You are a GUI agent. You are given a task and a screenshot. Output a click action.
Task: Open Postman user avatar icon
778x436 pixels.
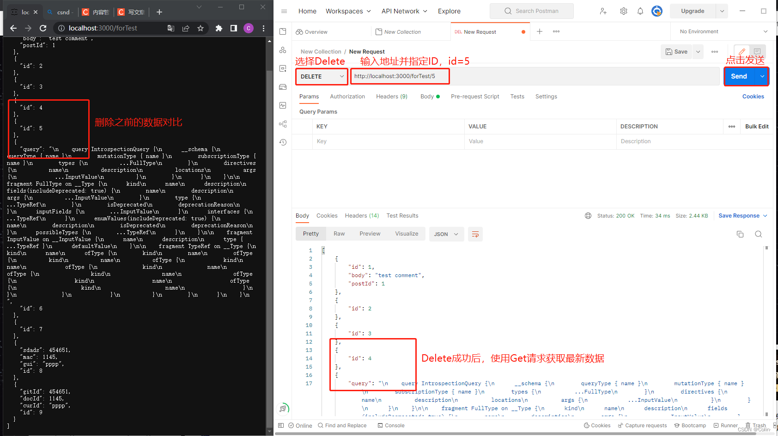tap(657, 11)
